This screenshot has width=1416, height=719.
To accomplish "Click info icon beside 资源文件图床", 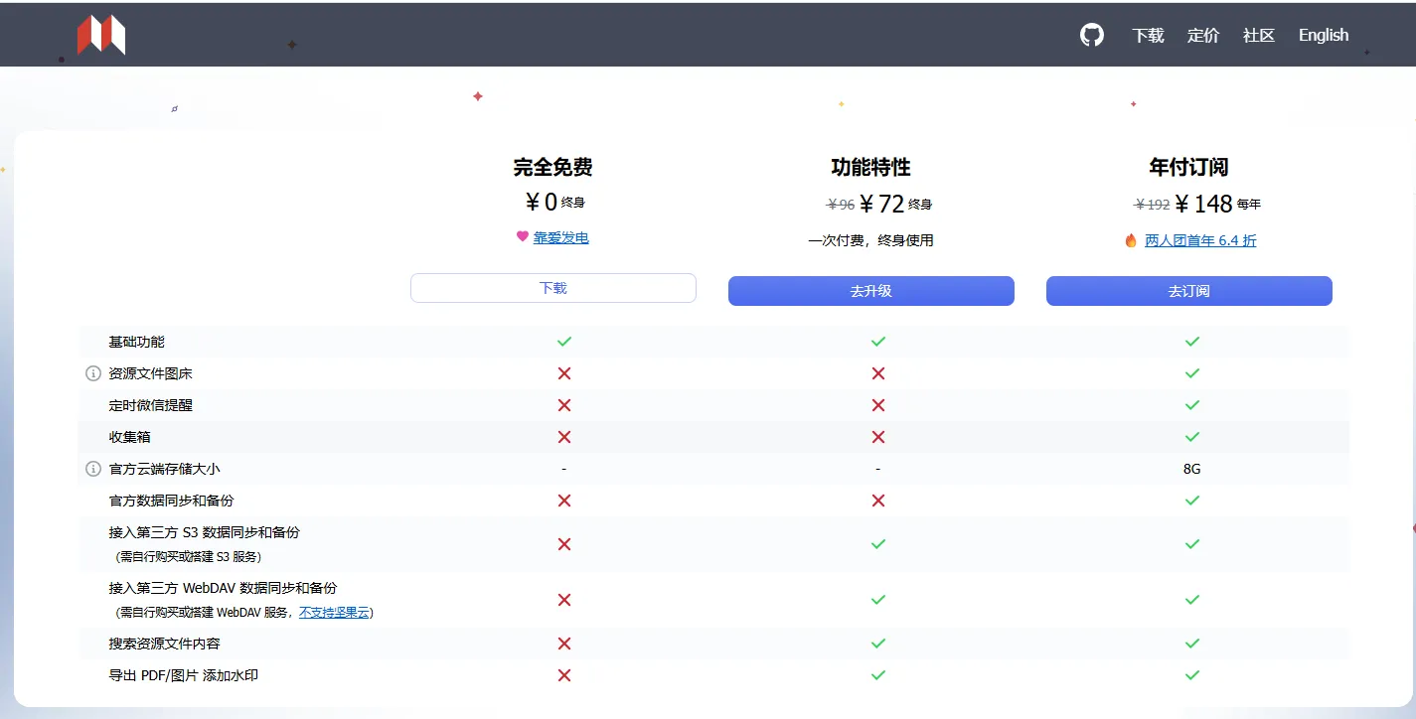I will [x=93, y=373].
